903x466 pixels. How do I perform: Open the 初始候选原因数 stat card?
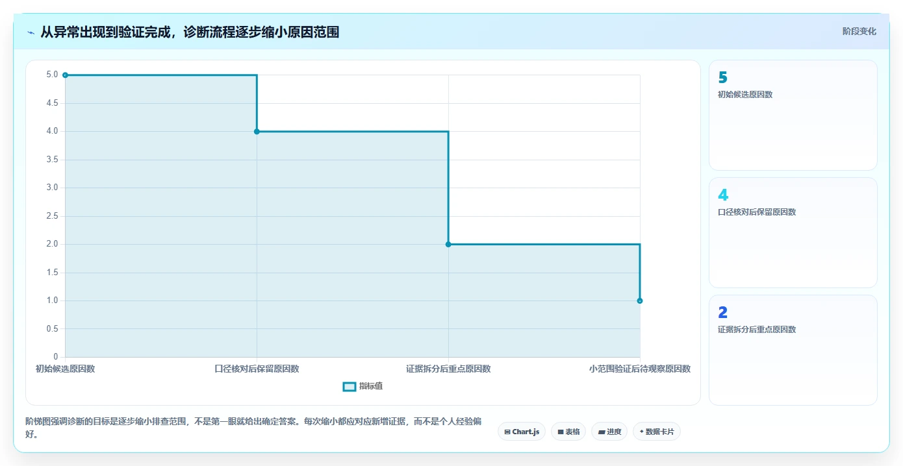(x=793, y=116)
